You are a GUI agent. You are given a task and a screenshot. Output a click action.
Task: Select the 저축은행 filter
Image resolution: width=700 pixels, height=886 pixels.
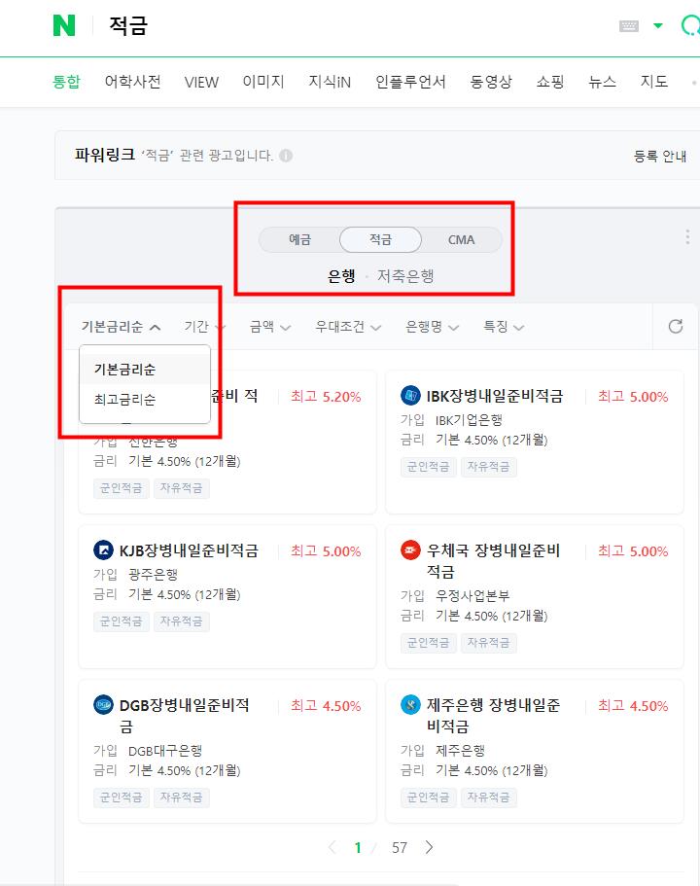click(405, 276)
